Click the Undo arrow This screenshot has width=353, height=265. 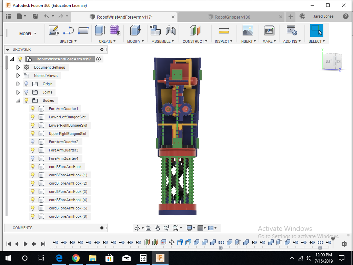47,16
